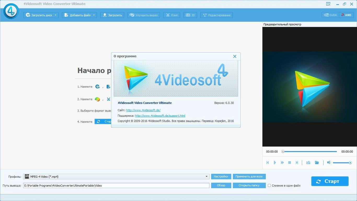Screen dimensions: 357x201
Task: Open the 3D settings tool
Action: (x=190, y=15)
